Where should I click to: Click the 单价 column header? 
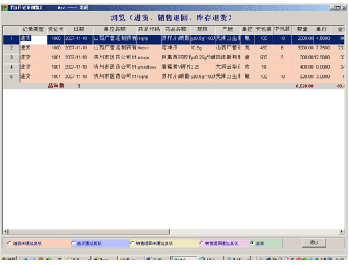tap(322, 29)
